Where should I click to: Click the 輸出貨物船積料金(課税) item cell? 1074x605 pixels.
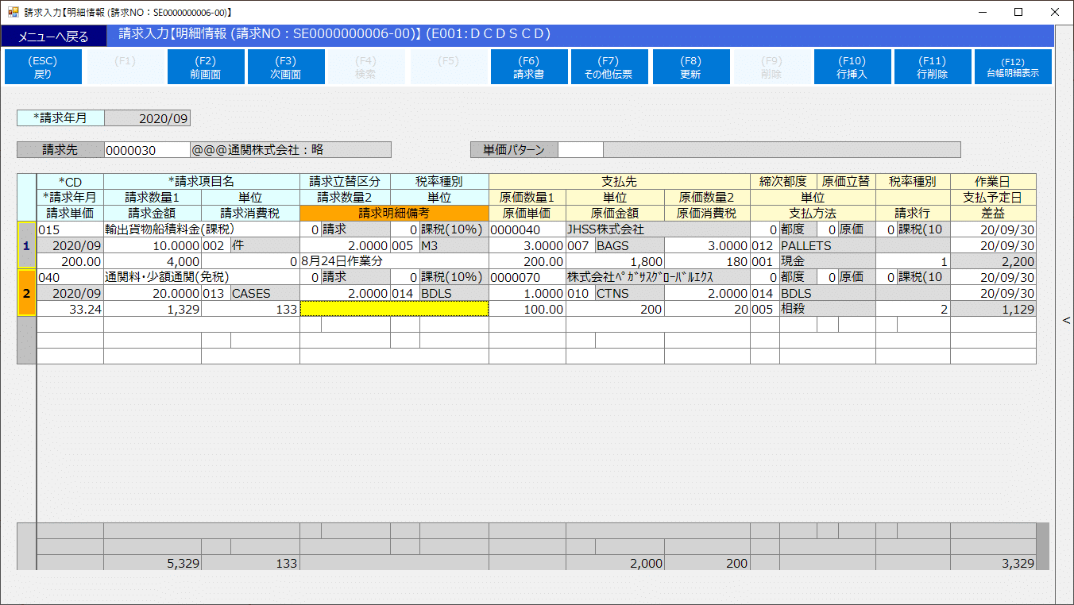coord(201,229)
